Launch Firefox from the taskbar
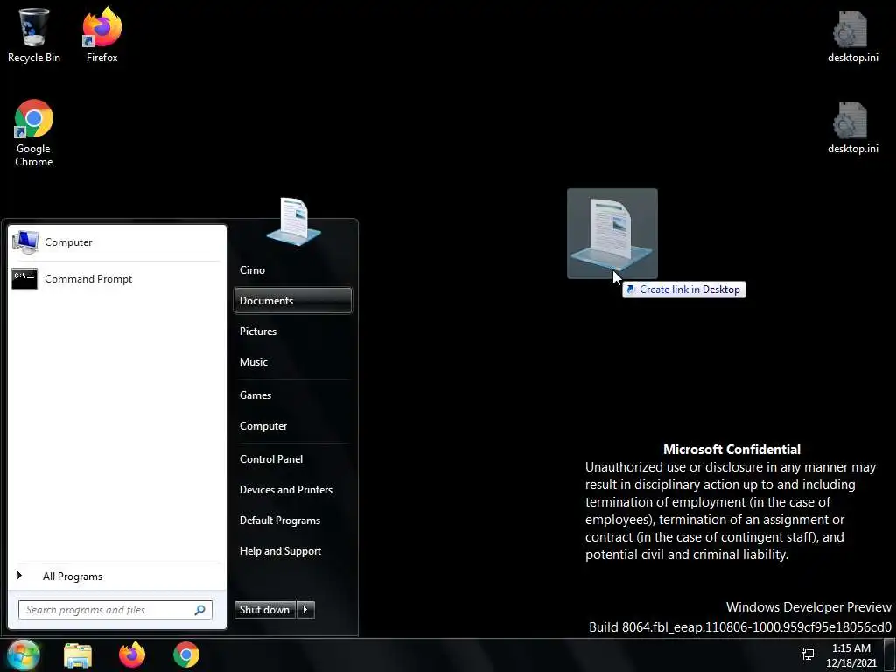This screenshot has height=672, width=896. pyautogui.click(x=132, y=654)
